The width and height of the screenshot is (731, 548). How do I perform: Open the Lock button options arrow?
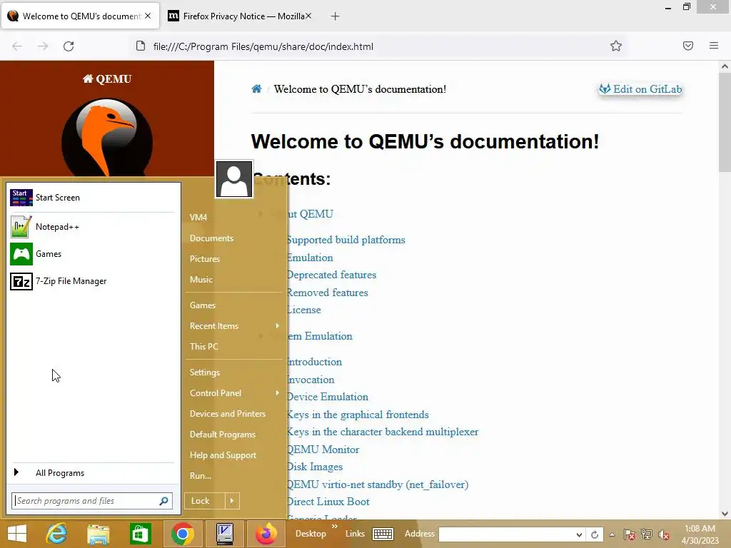(232, 501)
